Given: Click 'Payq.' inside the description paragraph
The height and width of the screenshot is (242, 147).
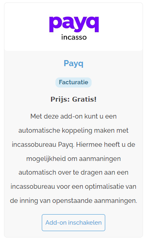Looking at the screenshot, I should (x=66, y=145).
